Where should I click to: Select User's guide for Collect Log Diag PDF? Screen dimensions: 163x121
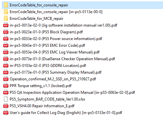tap(66, 113)
